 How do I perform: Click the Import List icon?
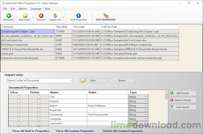(55, 16)
